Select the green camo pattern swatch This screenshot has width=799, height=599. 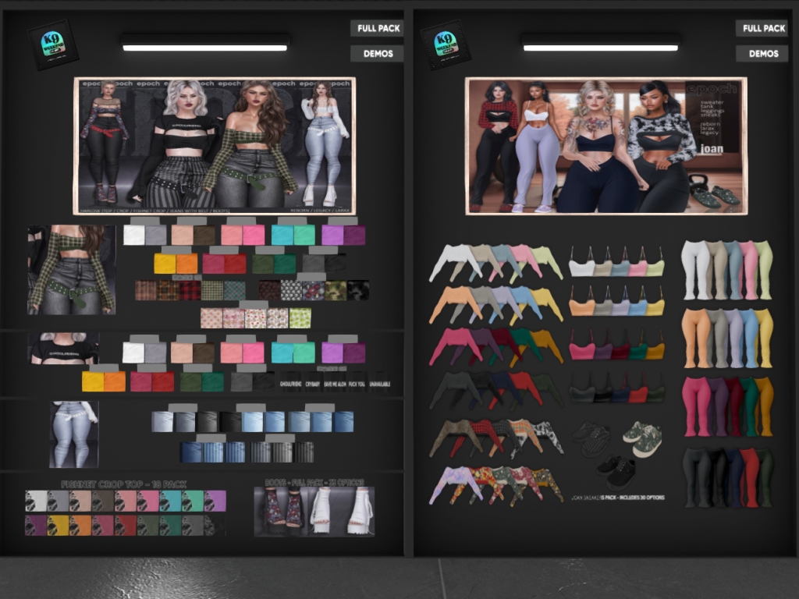[x=336, y=291]
